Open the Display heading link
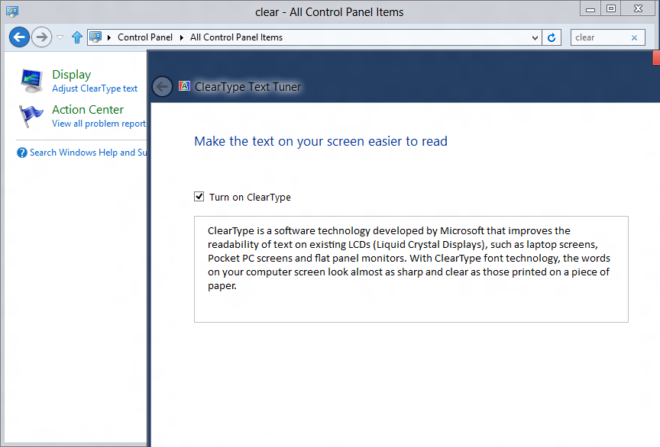 click(72, 75)
